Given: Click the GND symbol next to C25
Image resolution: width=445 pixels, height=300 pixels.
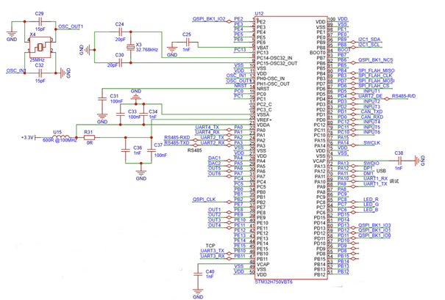Looking at the screenshot, I should pos(172,51).
